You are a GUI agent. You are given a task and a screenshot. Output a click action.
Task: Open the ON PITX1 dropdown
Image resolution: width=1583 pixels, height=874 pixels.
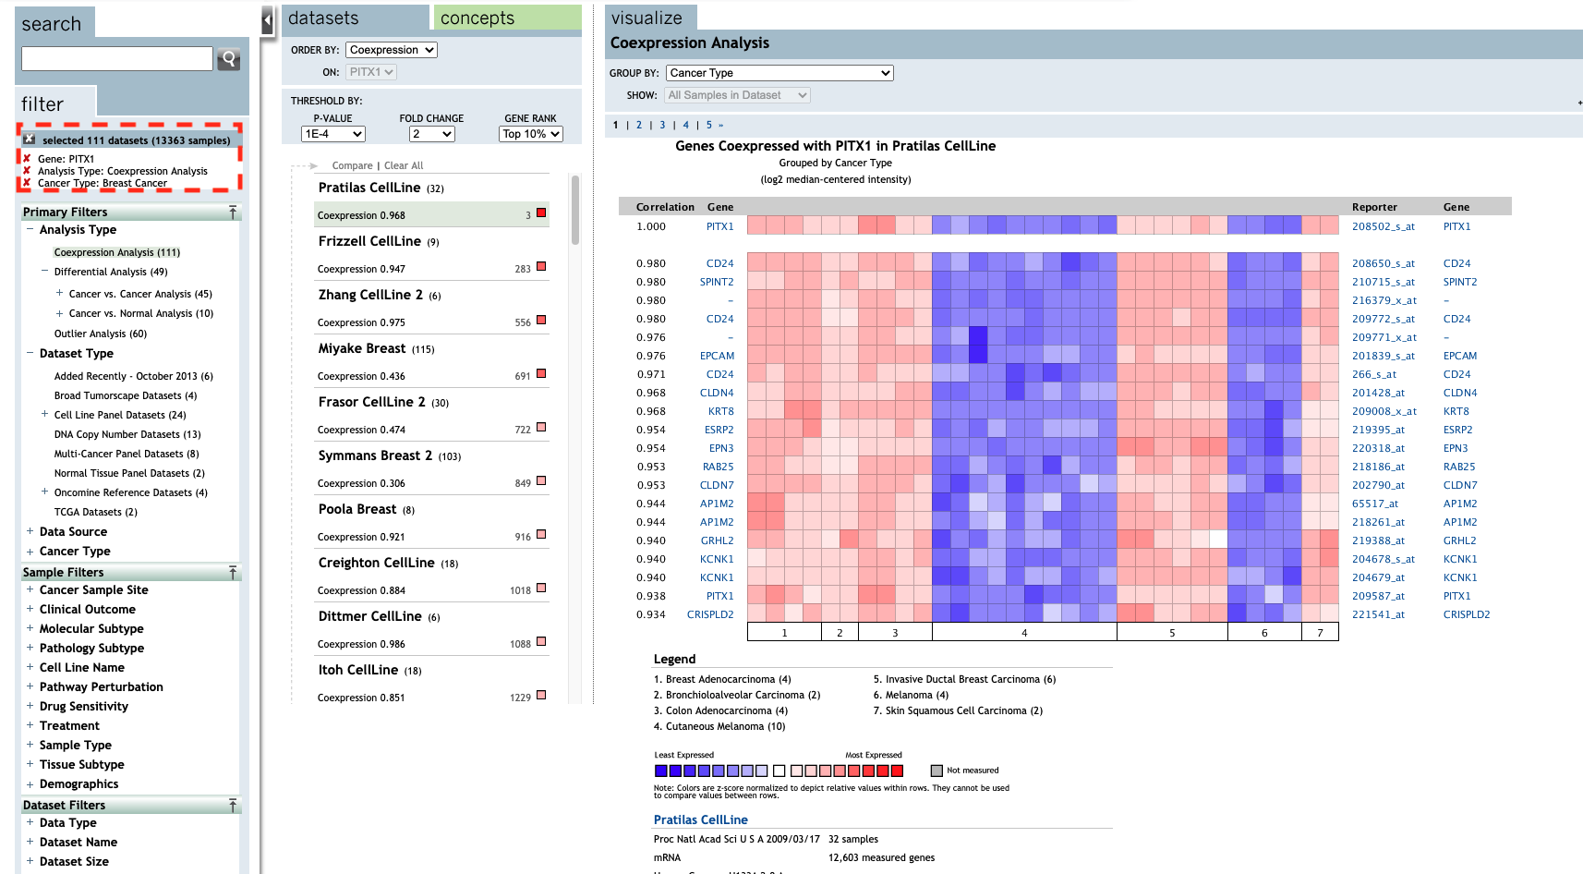point(371,72)
